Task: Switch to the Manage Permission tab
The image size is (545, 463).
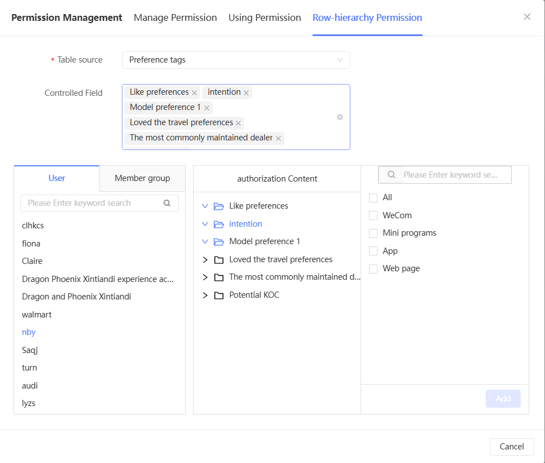Action: (175, 17)
